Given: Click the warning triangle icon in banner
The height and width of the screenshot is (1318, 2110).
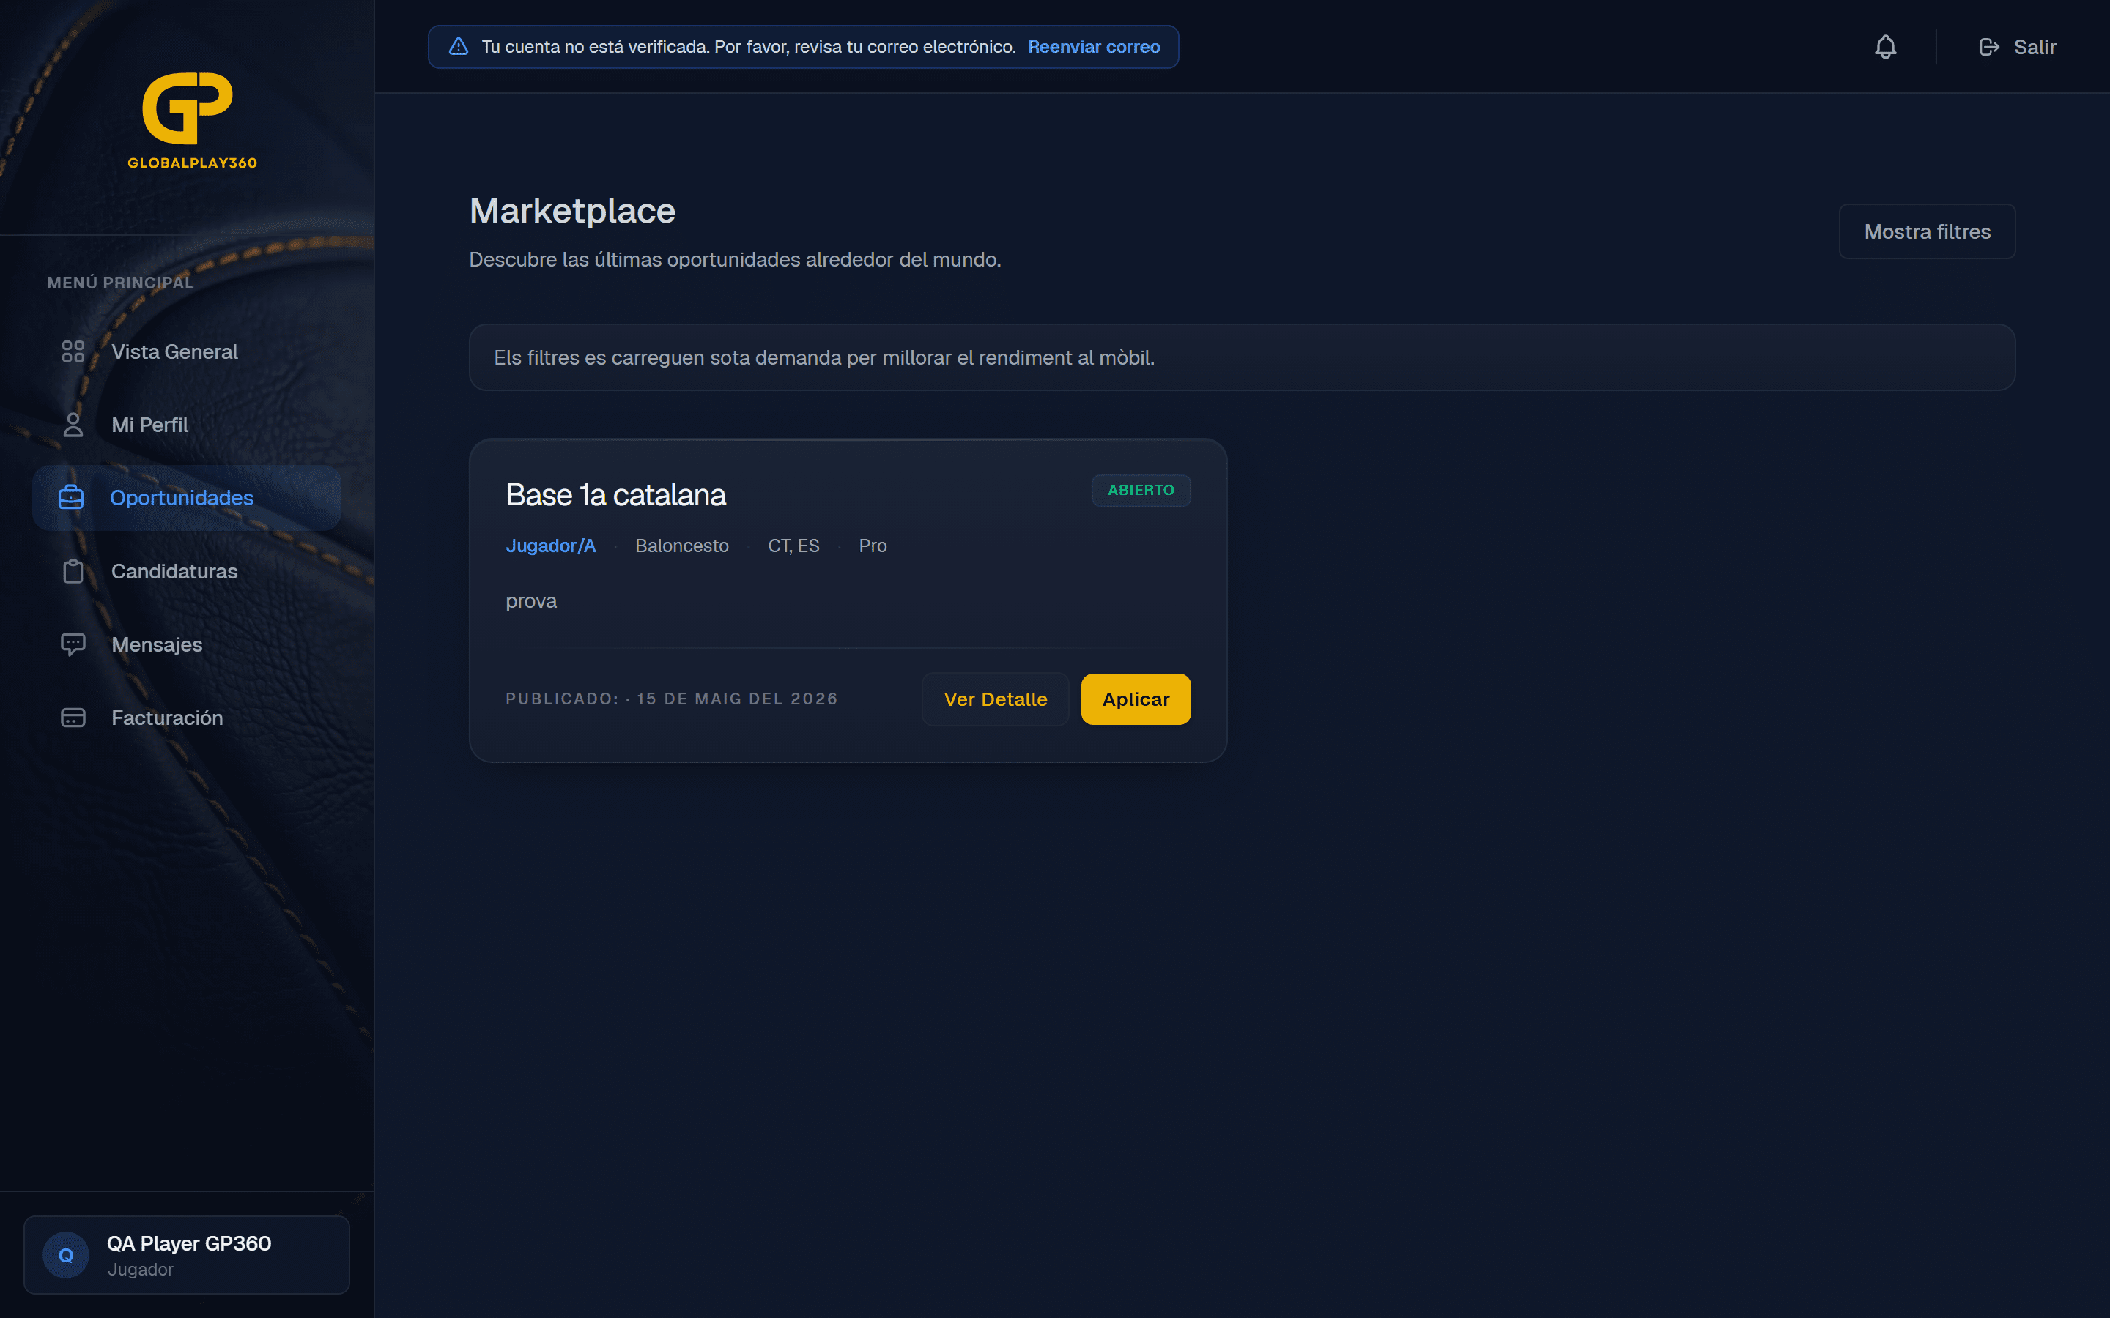Looking at the screenshot, I should point(459,47).
